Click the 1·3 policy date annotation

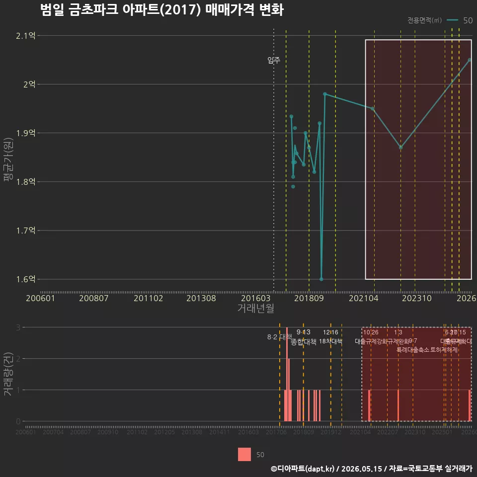coord(398,332)
